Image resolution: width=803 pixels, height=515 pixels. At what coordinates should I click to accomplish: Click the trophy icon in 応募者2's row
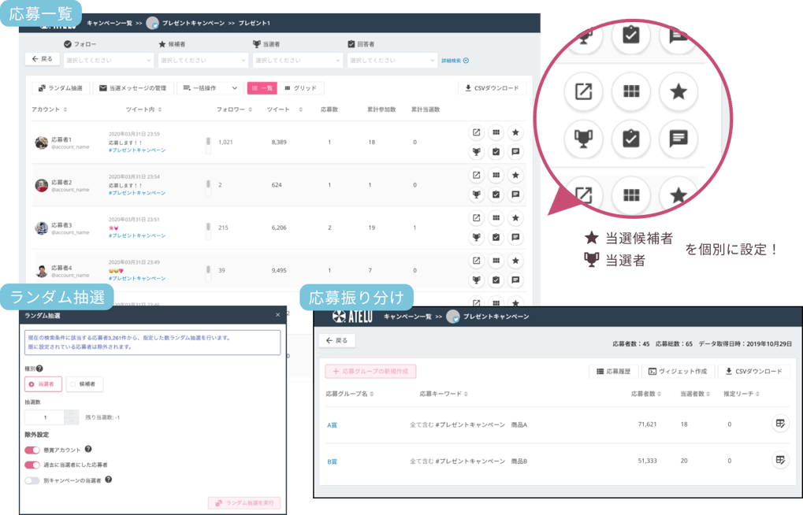click(476, 195)
